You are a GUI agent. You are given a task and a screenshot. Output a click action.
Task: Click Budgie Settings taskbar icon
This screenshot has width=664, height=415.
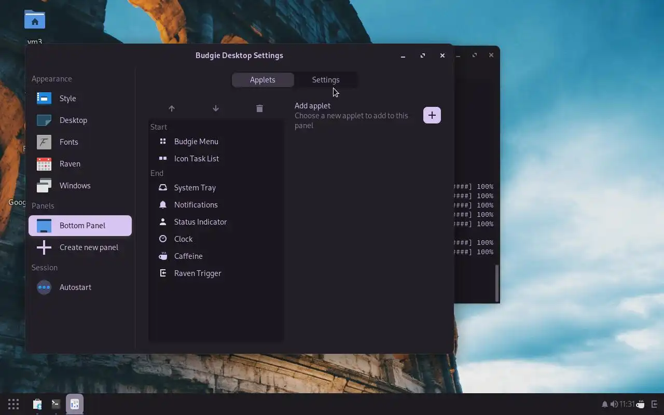[75, 404]
